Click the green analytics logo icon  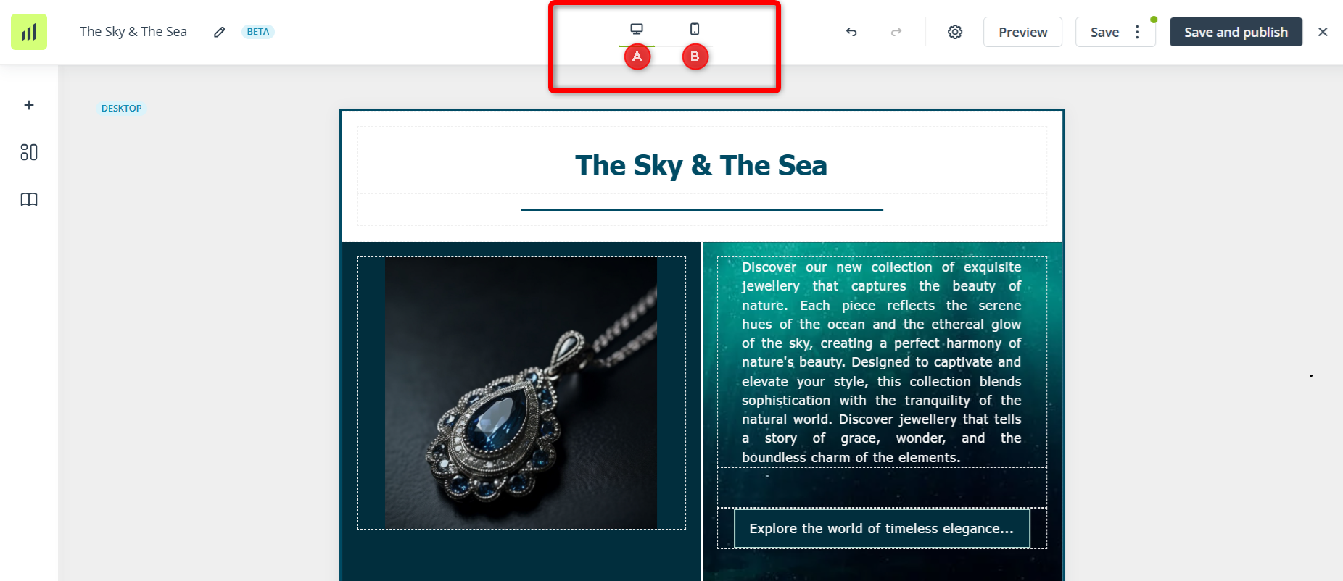coord(29,32)
